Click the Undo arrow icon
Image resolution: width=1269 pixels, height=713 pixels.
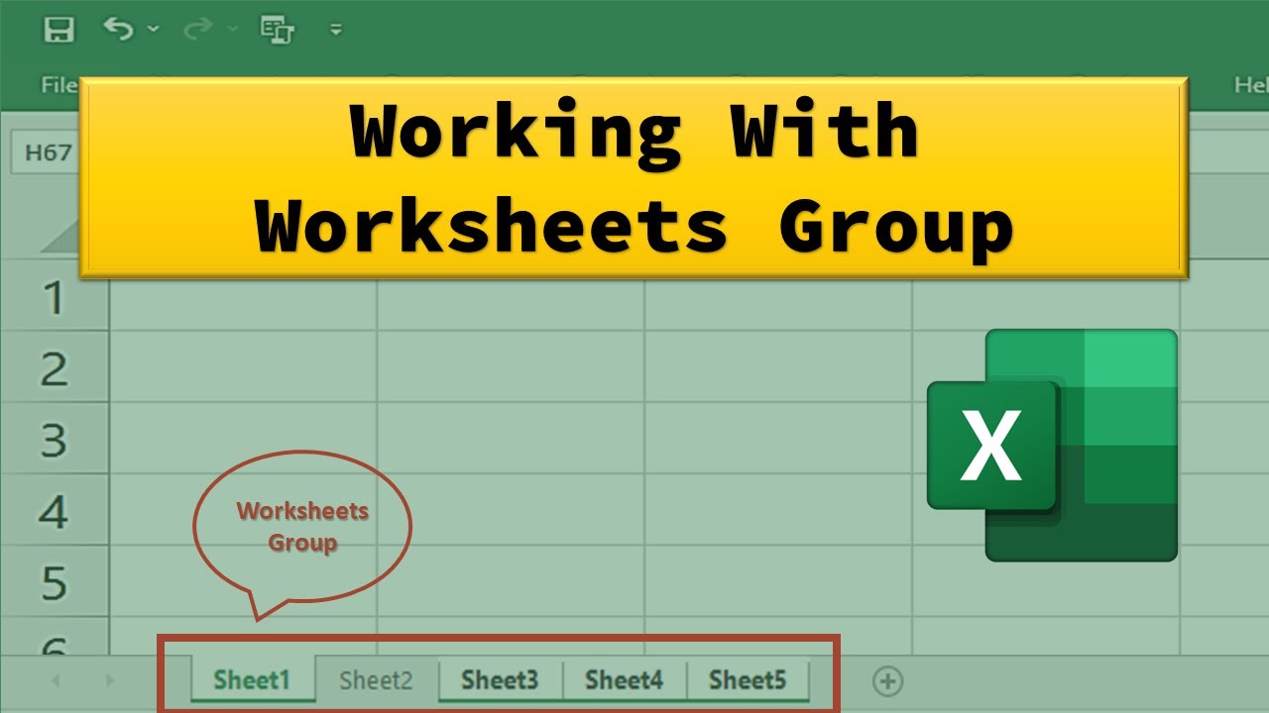117,30
